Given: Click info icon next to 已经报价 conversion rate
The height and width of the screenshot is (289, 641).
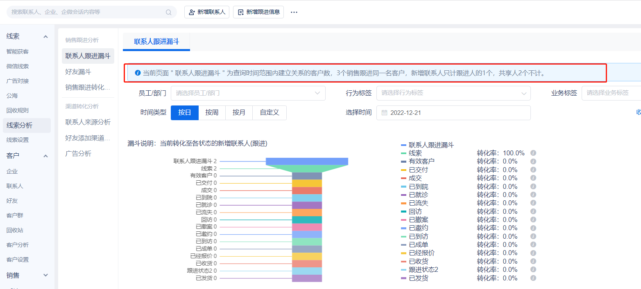Looking at the screenshot, I should [x=533, y=253].
